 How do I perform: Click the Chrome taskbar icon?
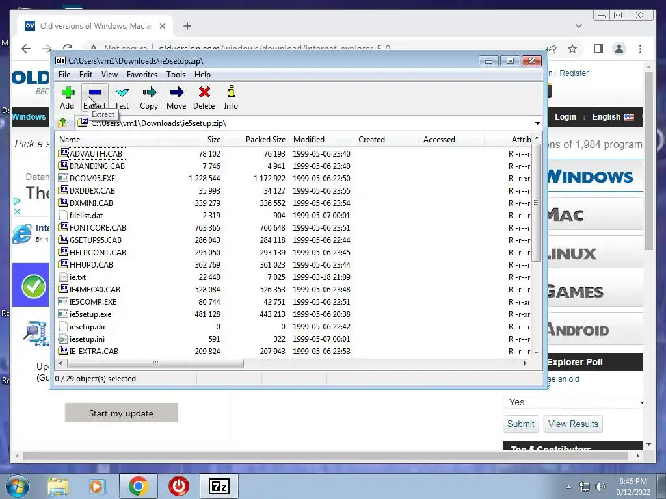click(138, 486)
